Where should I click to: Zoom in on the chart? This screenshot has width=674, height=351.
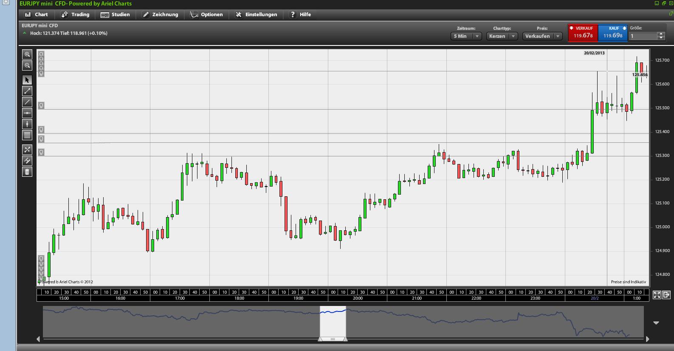(x=27, y=54)
